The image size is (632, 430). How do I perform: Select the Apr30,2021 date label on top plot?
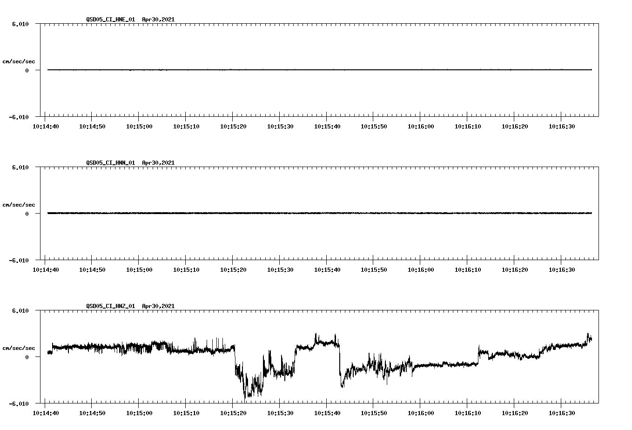(158, 20)
